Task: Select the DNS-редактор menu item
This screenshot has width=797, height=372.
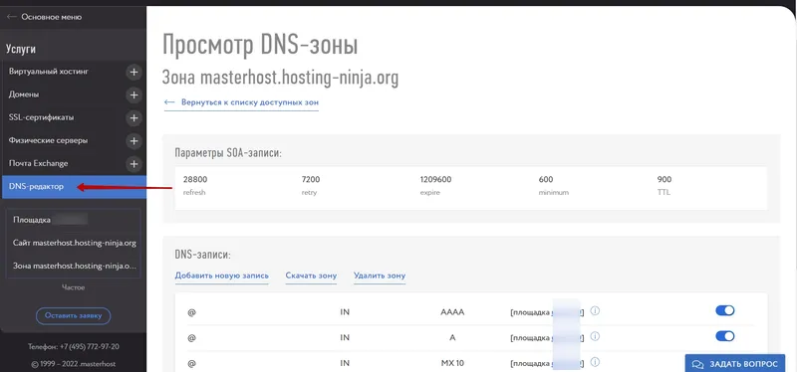Action: [73, 187]
